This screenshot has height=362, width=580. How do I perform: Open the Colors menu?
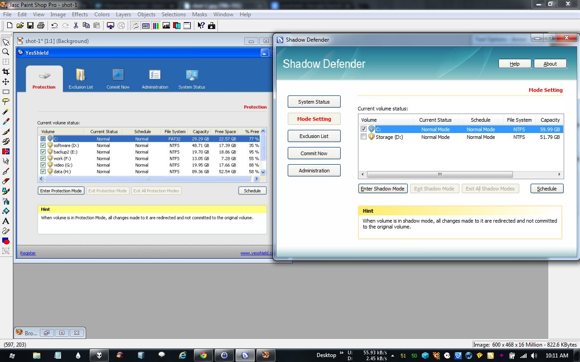[x=102, y=14]
